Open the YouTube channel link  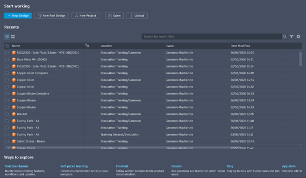pos(17,166)
